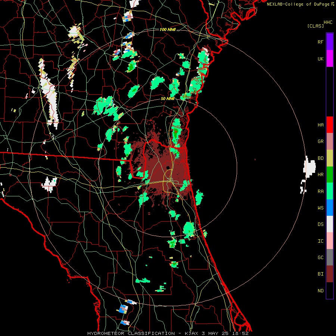Click the BI legend label
336x336 pixels.
320,274
